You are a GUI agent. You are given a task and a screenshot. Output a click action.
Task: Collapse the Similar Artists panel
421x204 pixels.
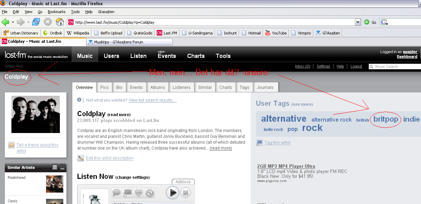pyautogui.click(x=62, y=167)
